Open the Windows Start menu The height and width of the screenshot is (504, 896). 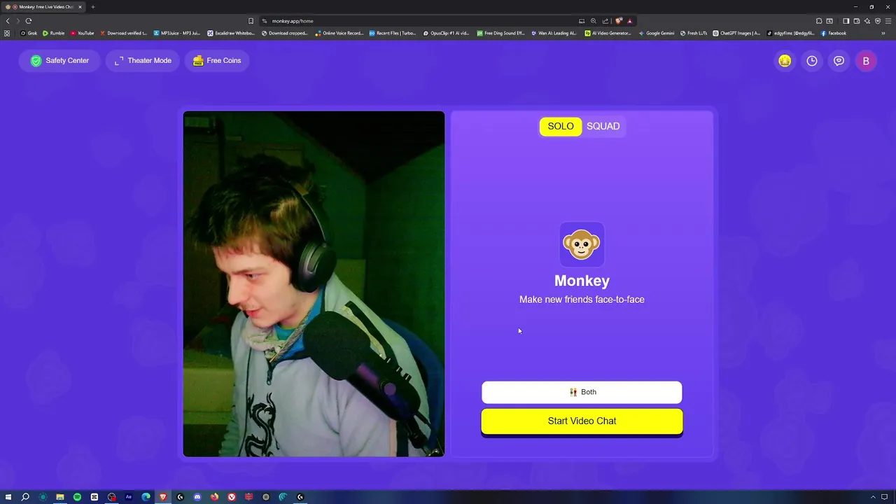click(x=8, y=497)
